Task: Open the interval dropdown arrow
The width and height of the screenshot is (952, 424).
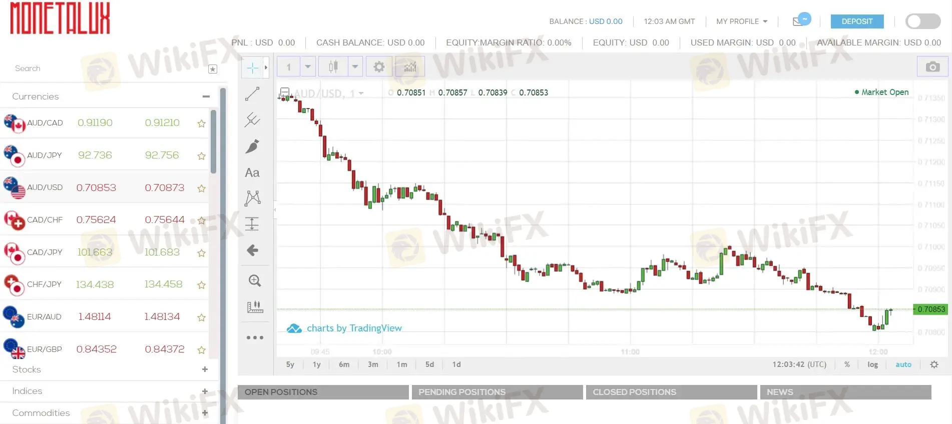Action: tap(308, 66)
